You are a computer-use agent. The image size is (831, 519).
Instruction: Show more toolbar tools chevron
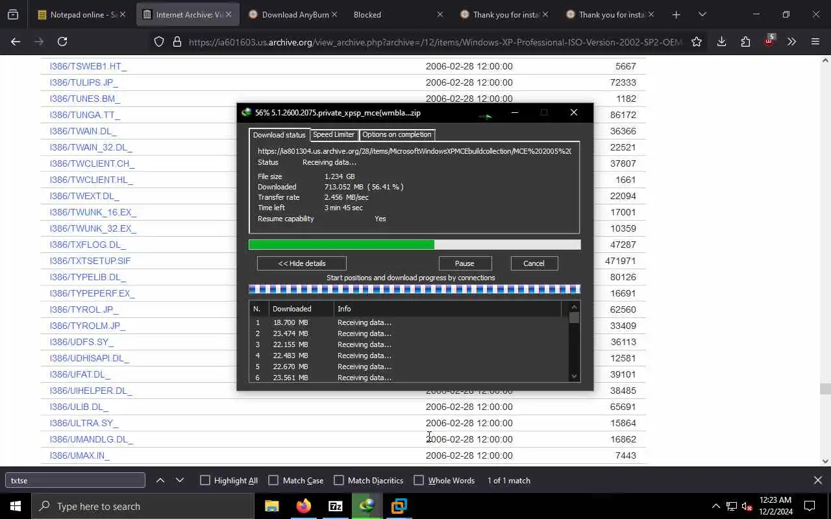coord(791,42)
